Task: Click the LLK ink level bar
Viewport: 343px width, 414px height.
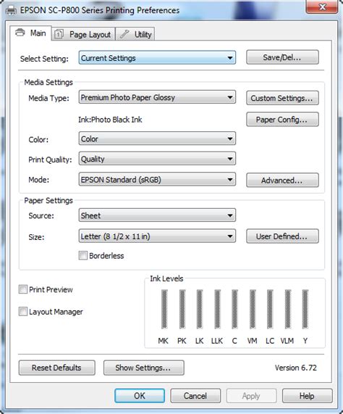Action: pyautogui.click(x=217, y=309)
